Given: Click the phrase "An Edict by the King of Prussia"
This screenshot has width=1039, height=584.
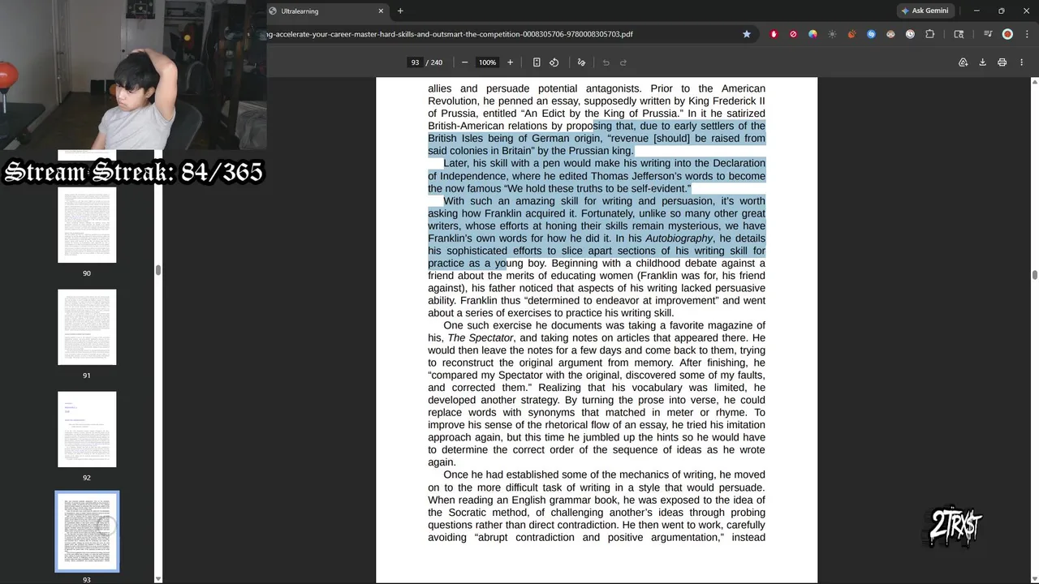Looking at the screenshot, I should coord(601,114).
